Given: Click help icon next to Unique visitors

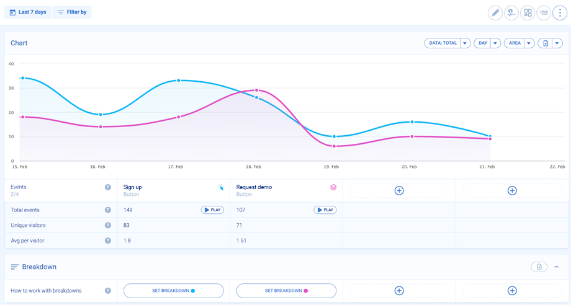Looking at the screenshot, I should (x=108, y=225).
